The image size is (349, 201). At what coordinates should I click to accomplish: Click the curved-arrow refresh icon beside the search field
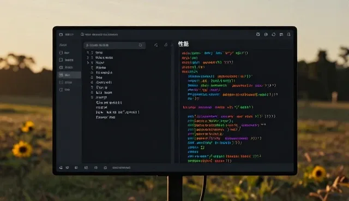pos(156,45)
